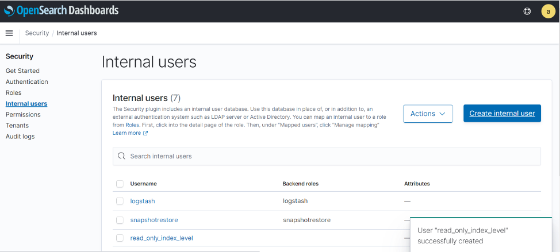
Task: Open the logstash user details
Action: point(143,201)
